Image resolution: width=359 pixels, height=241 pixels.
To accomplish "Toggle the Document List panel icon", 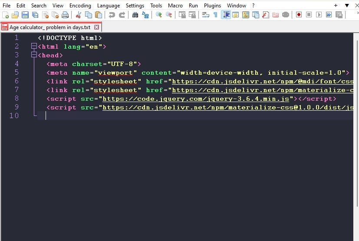I will click(256, 15).
